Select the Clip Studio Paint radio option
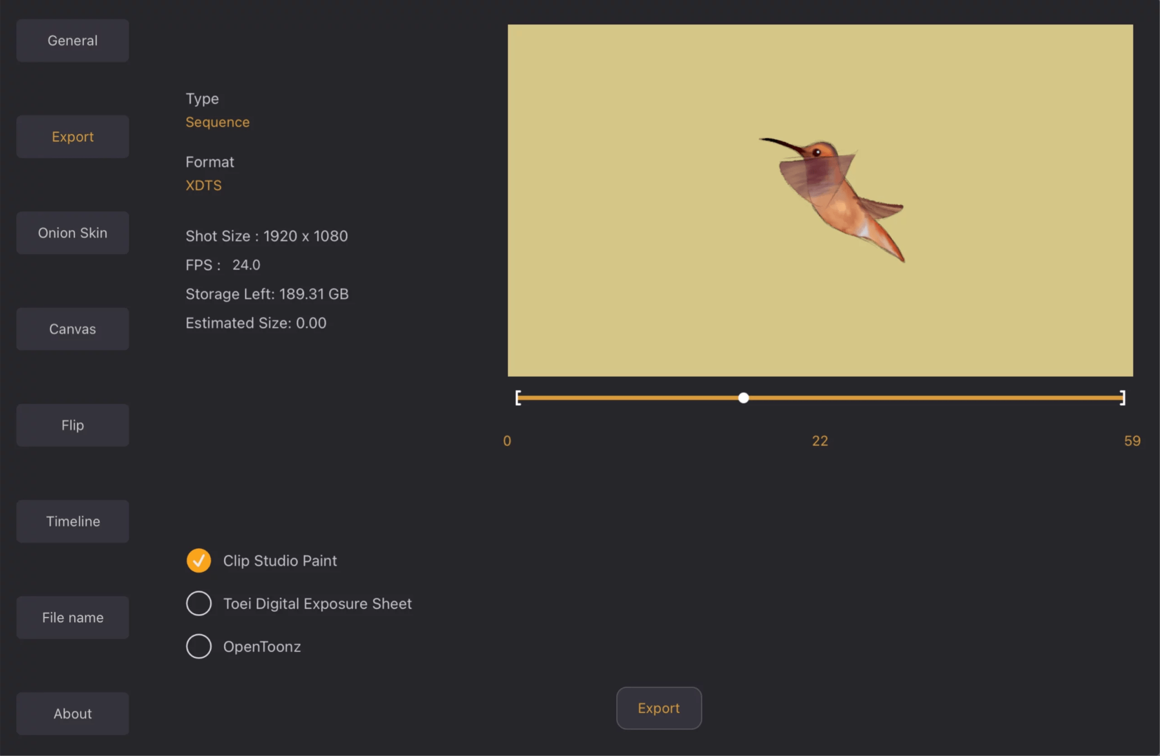 (x=198, y=561)
